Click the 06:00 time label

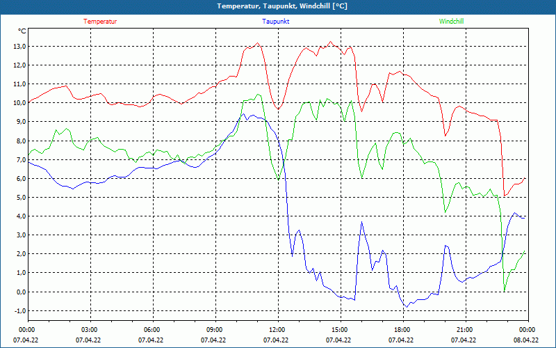151,330
